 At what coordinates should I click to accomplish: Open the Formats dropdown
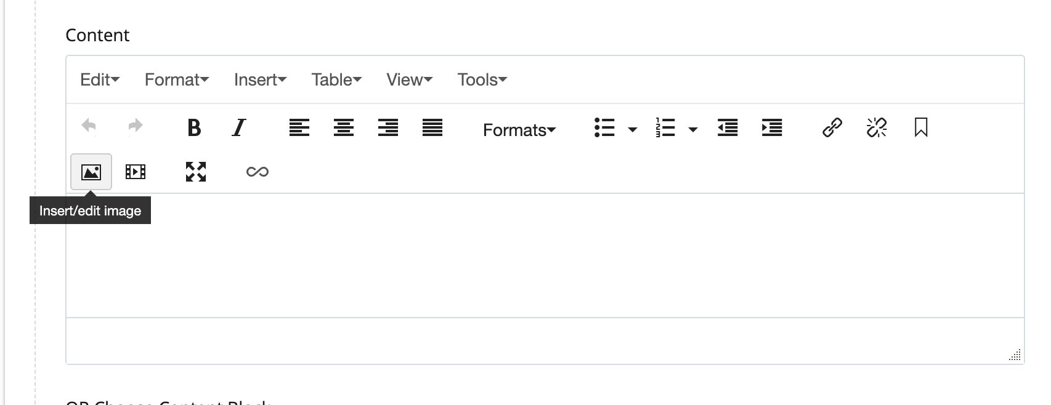[x=519, y=129]
